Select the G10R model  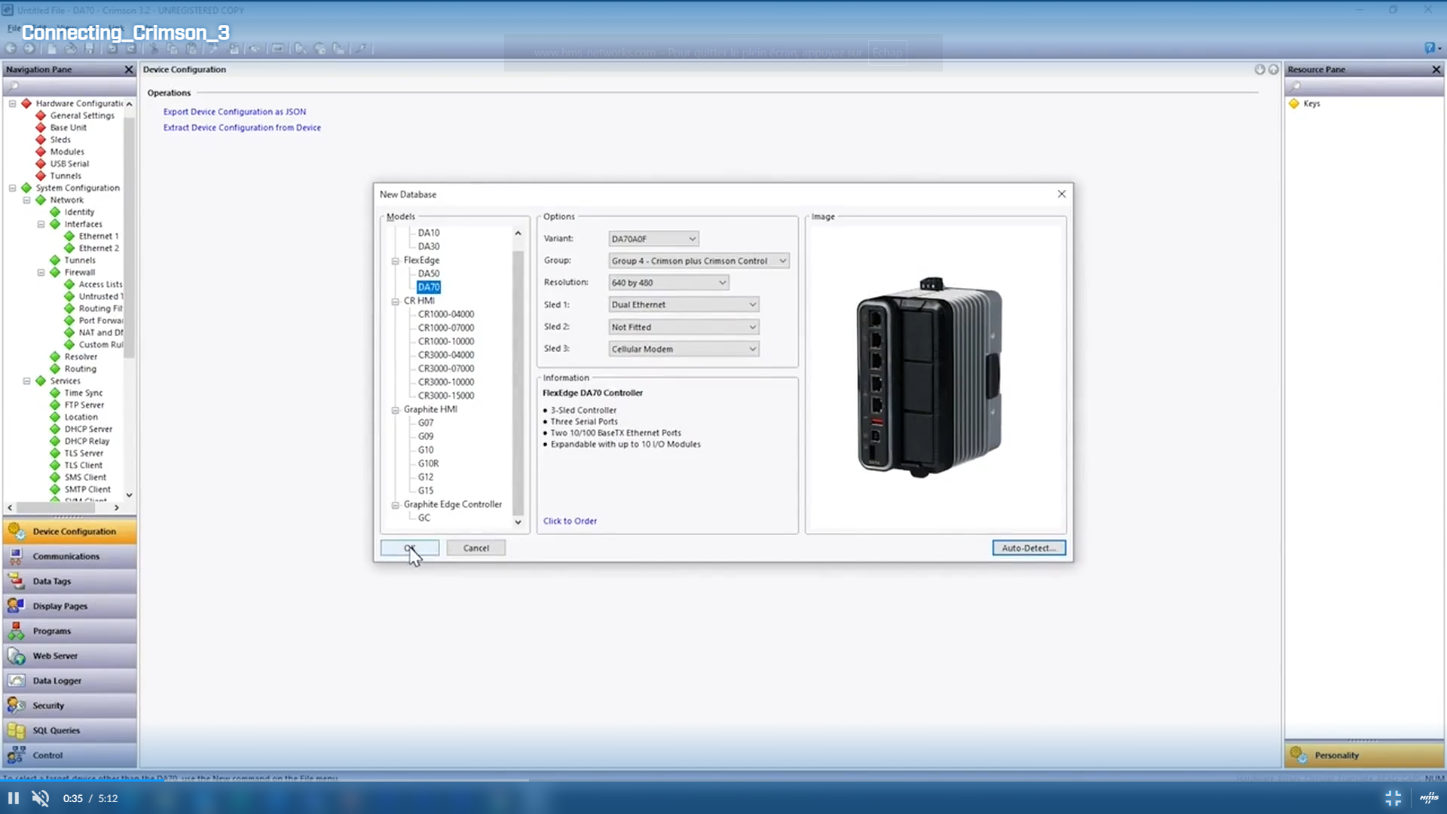429,464
